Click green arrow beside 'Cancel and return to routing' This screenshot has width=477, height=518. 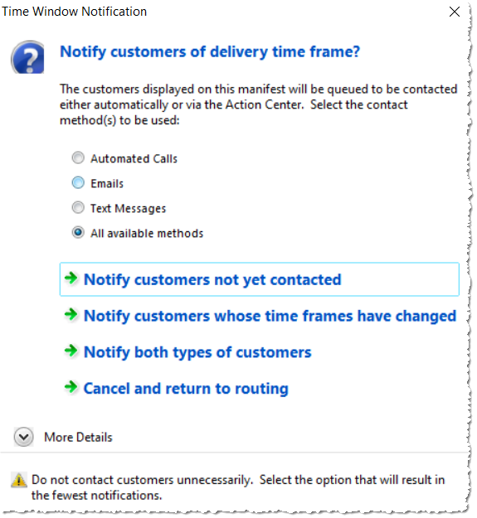click(71, 386)
